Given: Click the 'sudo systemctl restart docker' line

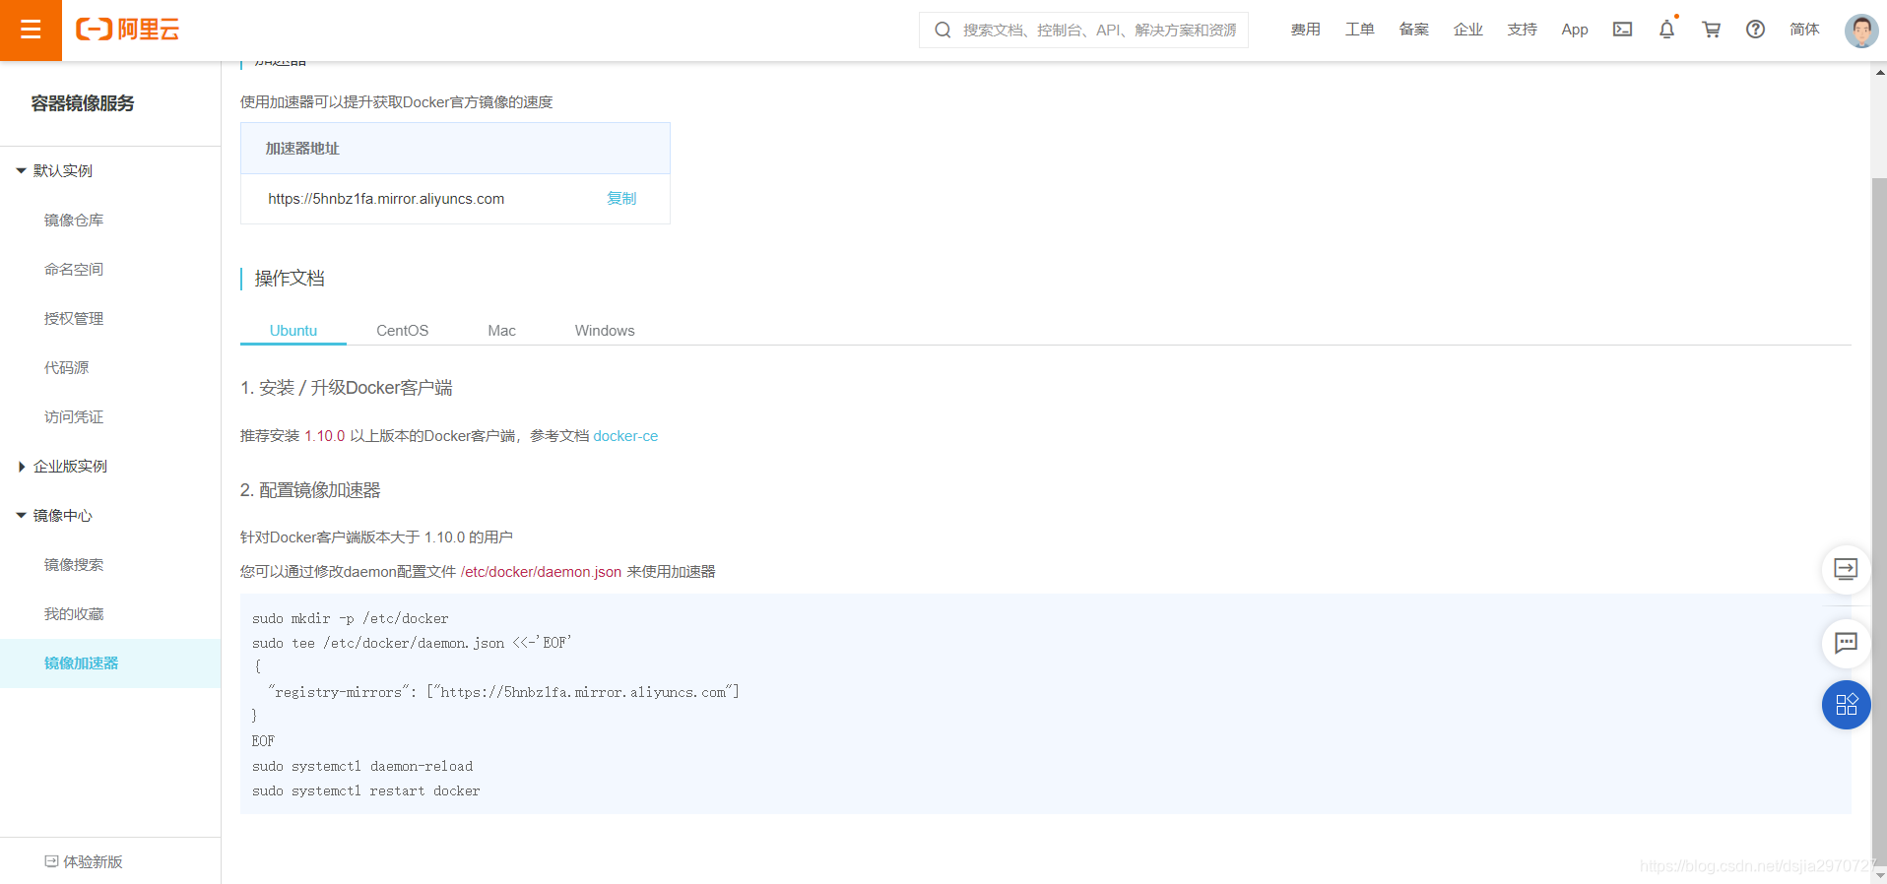Looking at the screenshot, I should pos(366,791).
